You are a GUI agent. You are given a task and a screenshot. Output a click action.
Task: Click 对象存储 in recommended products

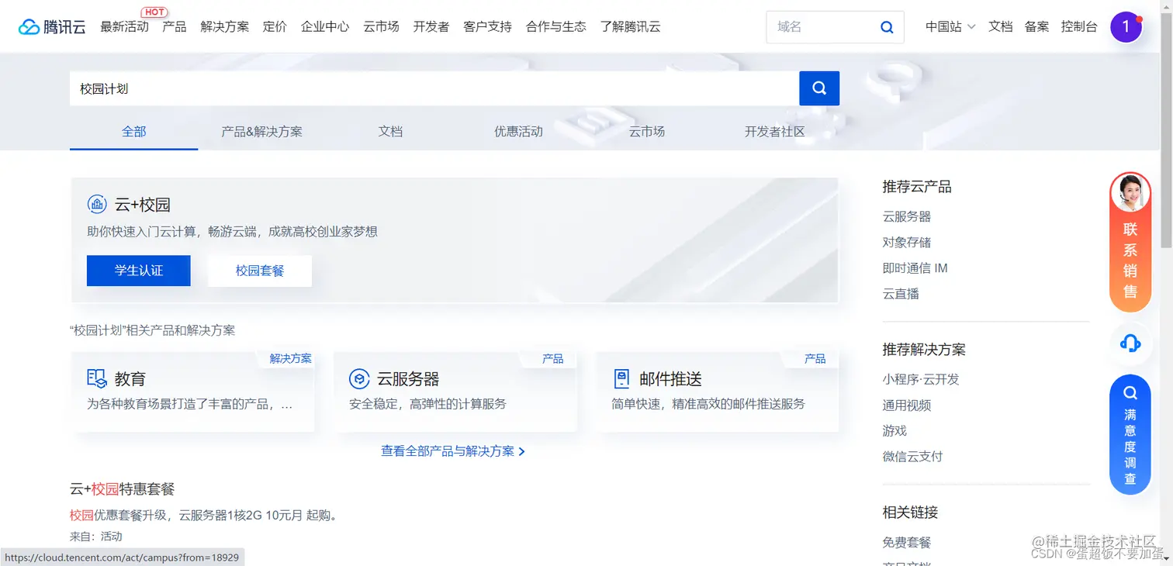tap(907, 242)
